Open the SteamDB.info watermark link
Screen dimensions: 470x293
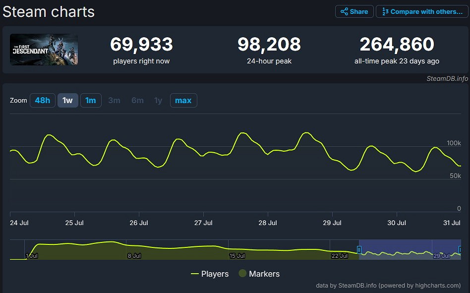(x=446, y=78)
